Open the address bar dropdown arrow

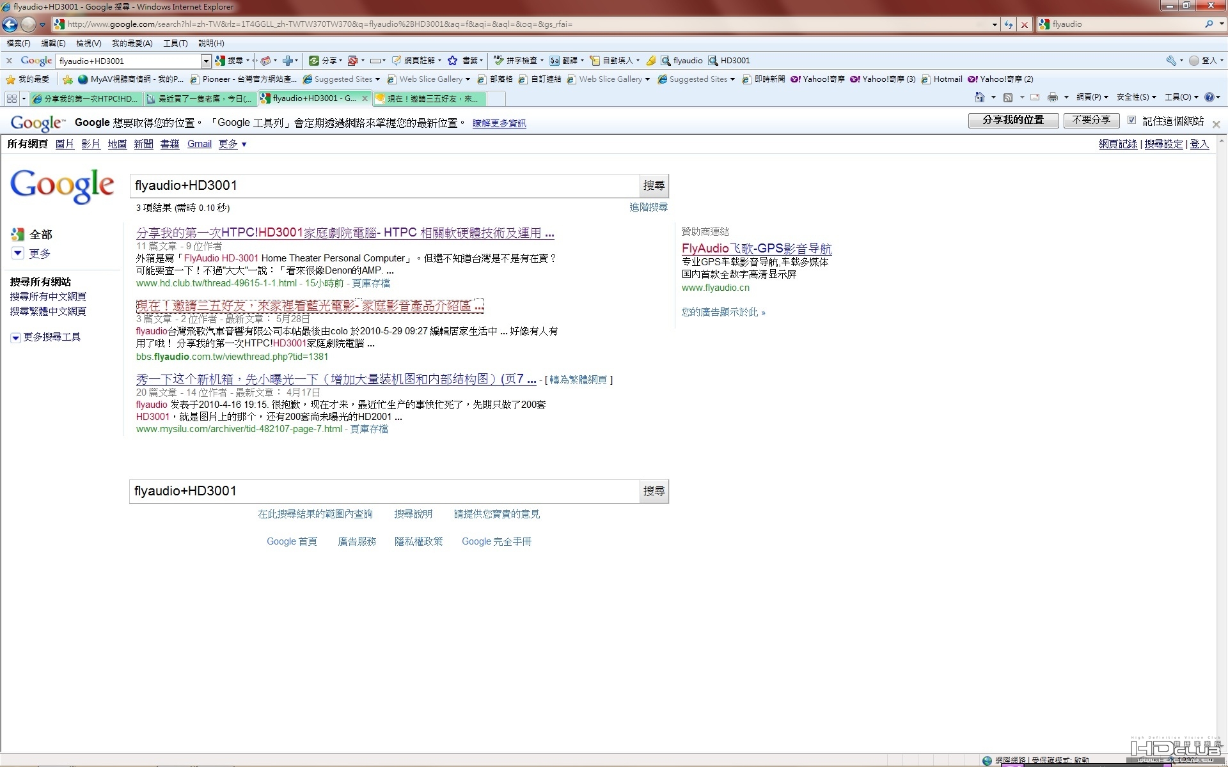point(995,24)
